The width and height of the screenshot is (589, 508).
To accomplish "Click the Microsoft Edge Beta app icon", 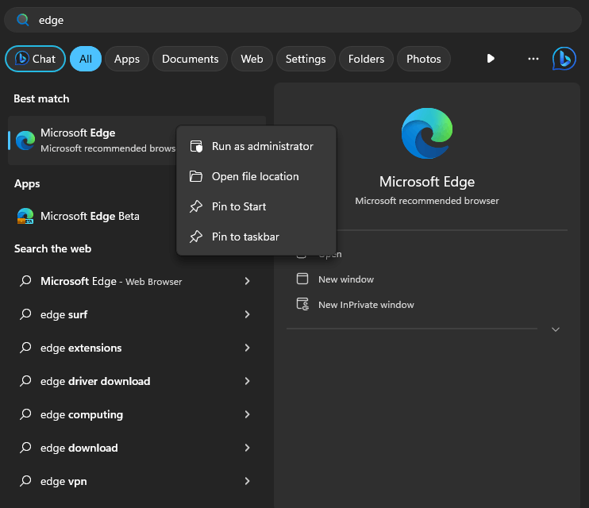I will tap(25, 216).
